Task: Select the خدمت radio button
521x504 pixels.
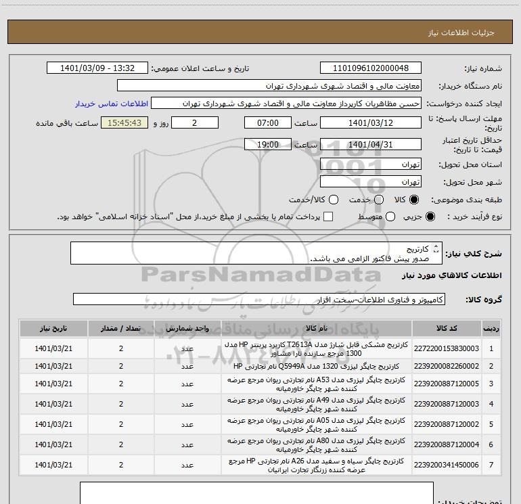Action: [379, 200]
